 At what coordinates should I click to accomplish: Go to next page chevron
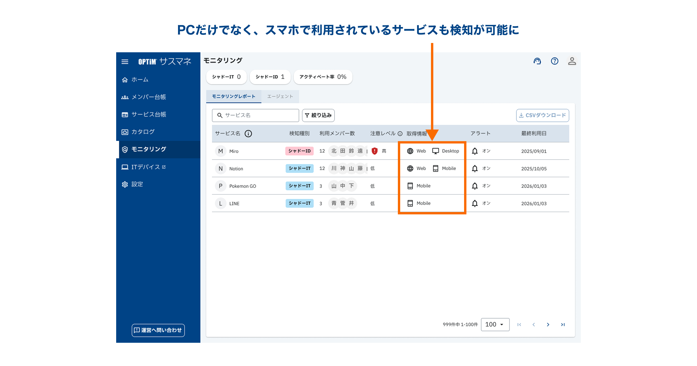click(548, 324)
